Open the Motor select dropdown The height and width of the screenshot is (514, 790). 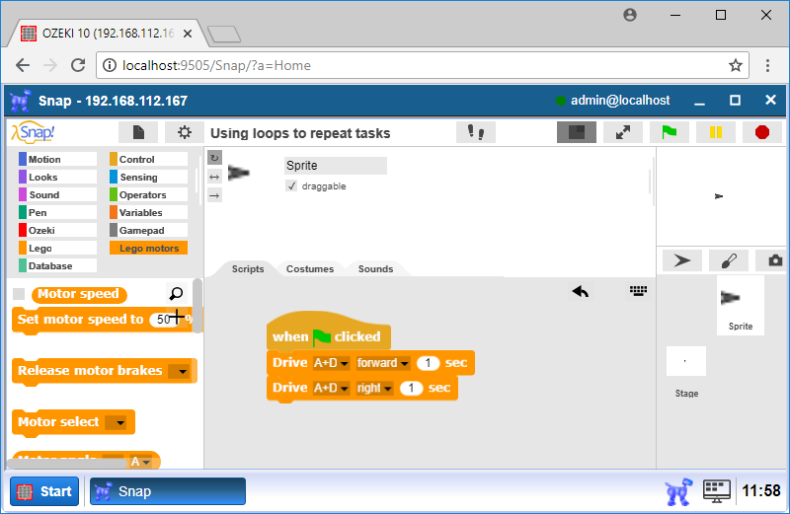pos(117,422)
